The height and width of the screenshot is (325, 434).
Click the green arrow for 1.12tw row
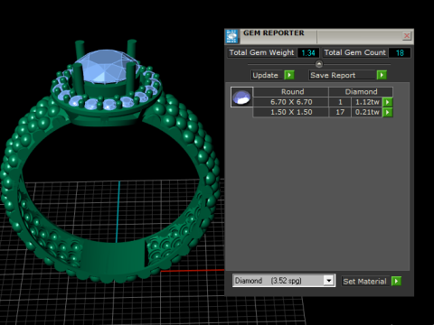387,102
